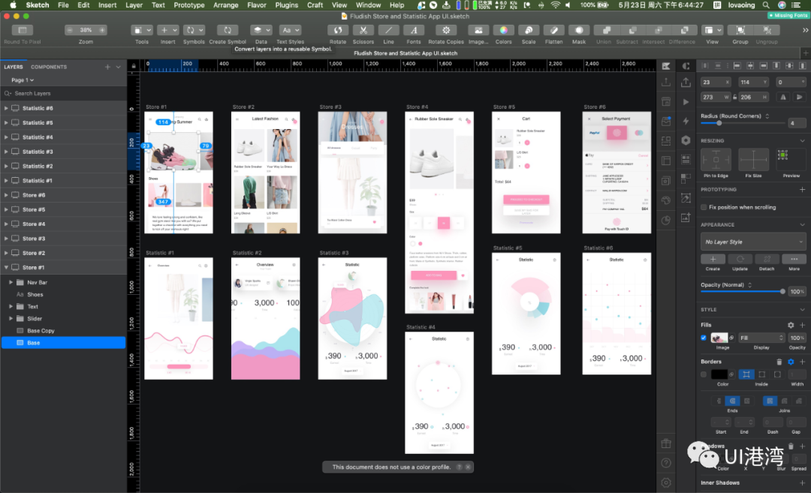Screen dimensions: 811x493
Task: Dismiss the color profile notification
Action: [468, 467]
